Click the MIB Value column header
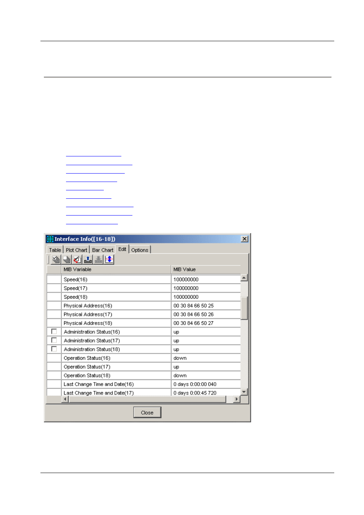This screenshot has height=515, width=364. (206, 269)
